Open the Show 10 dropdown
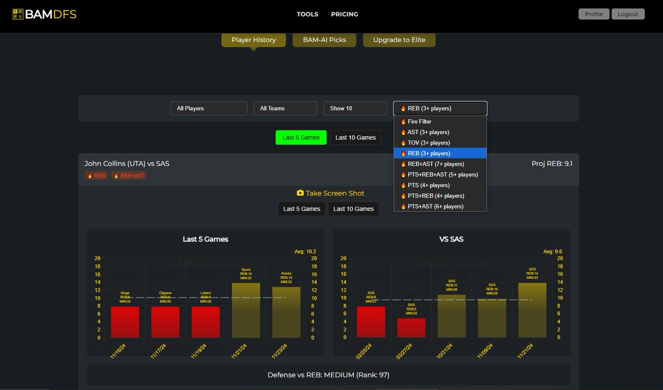 click(355, 108)
